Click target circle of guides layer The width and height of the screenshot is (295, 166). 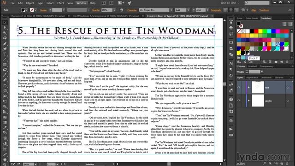coord(288,101)
